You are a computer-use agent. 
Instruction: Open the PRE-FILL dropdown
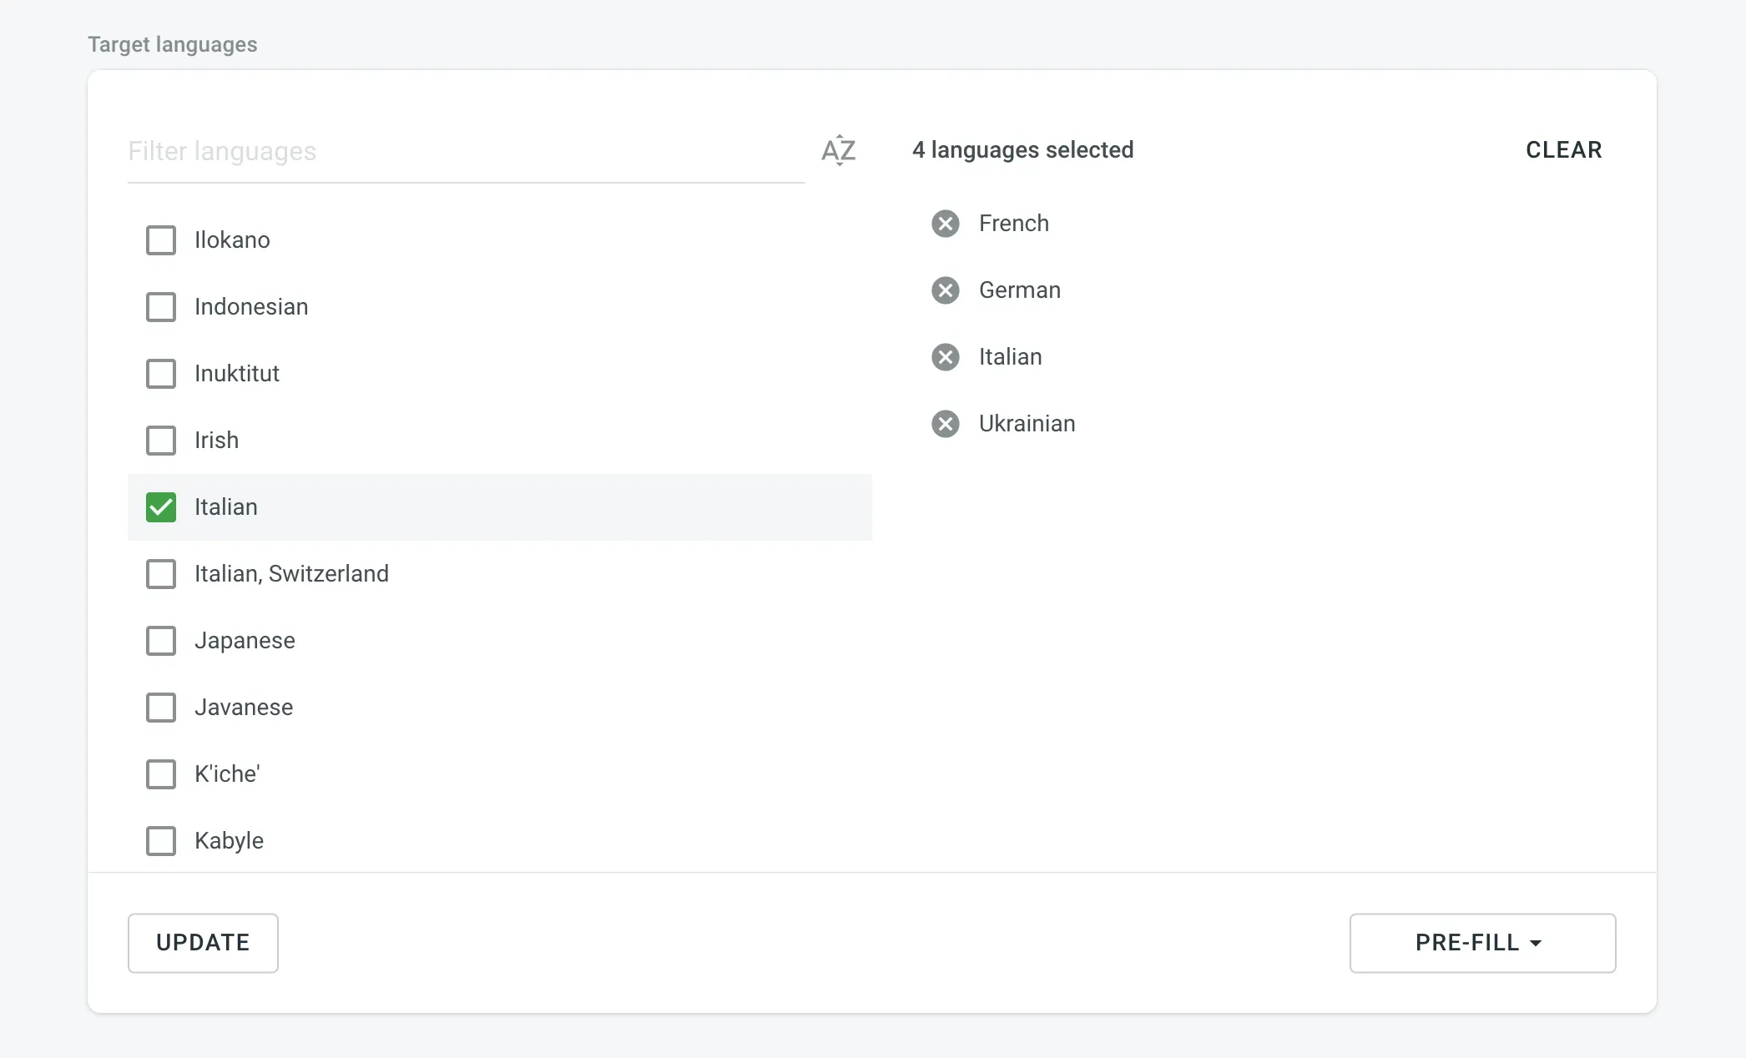click(x=1481, y=943)
